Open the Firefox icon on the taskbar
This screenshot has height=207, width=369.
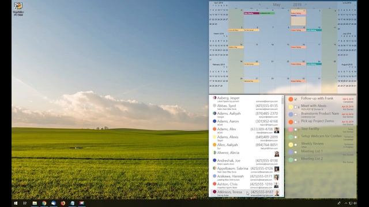(x=63, y=203)
